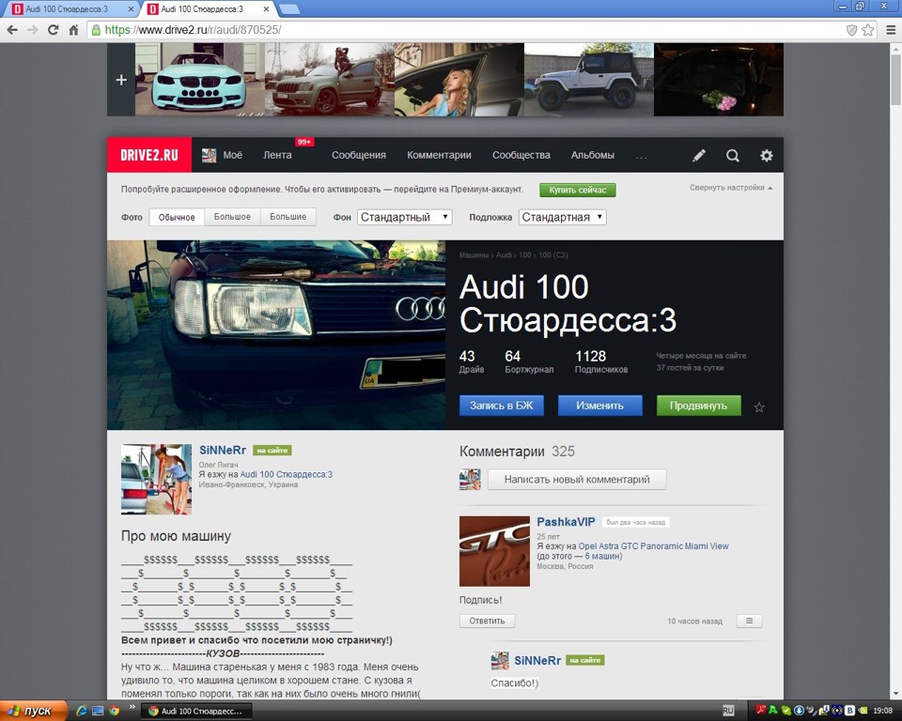Open Jeep Grand Cherokee thumbnail

pos(330,80)
